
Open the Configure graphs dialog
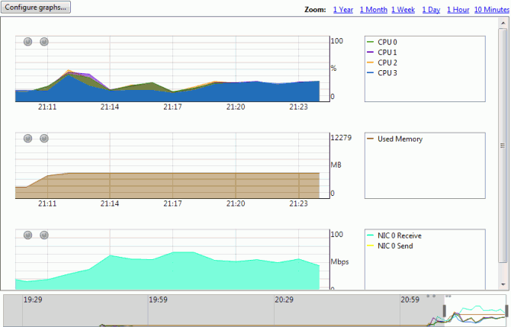tap(36, 7)
